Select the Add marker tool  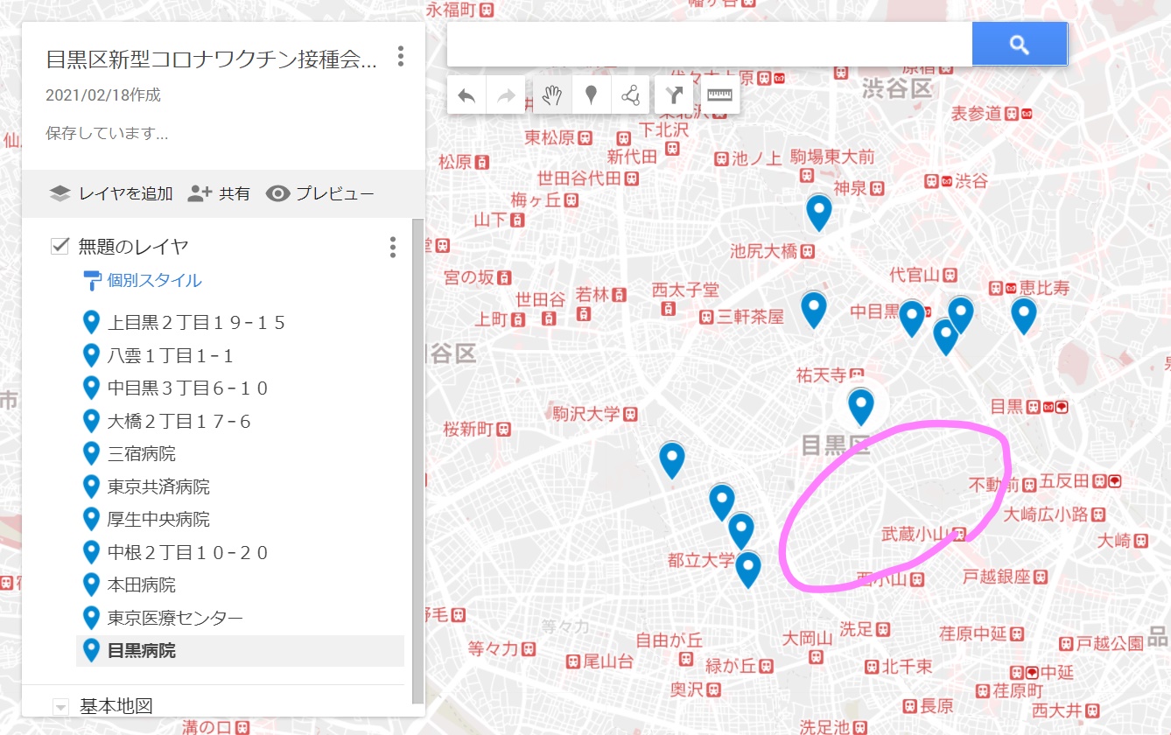click(x=592, y=95)
